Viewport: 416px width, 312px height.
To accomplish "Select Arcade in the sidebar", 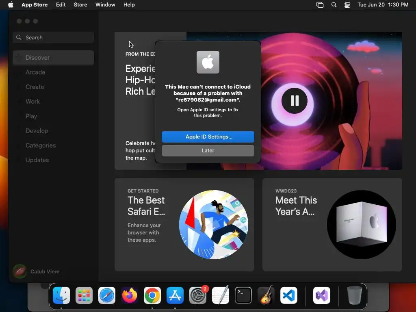I will (x=53, y=72).
